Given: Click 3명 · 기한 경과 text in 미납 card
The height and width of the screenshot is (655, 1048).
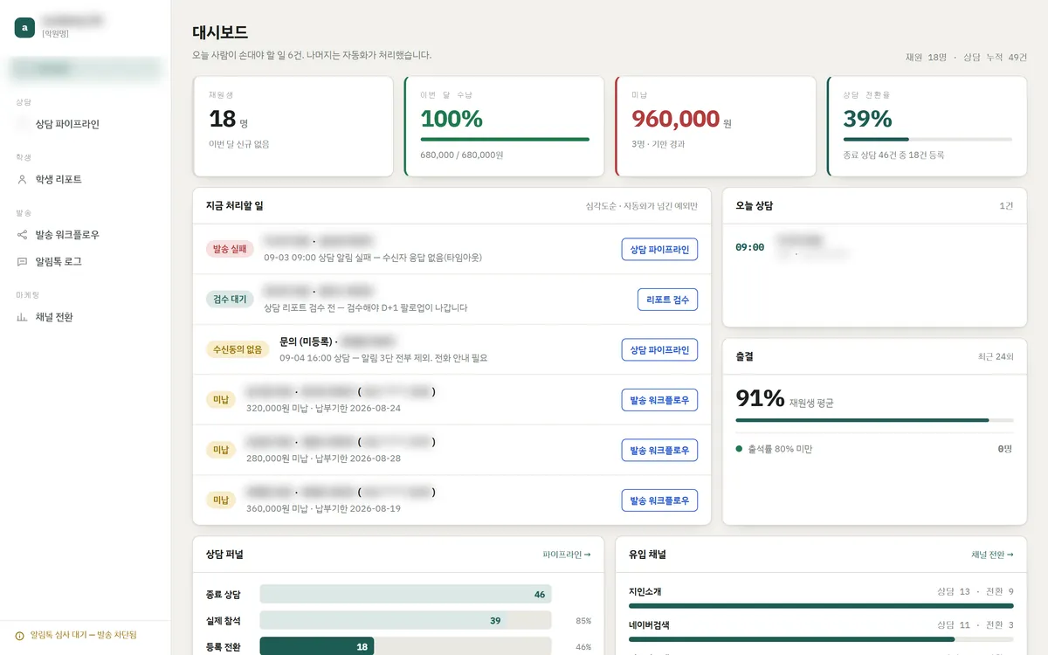Looking at the screenshot, I should [658, 144].
